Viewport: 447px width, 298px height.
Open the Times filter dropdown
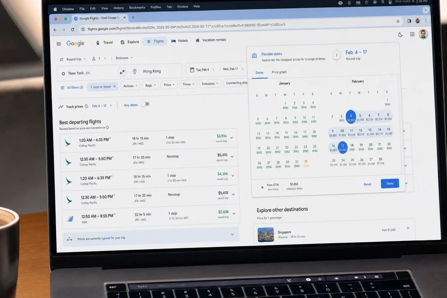[188, 84]
